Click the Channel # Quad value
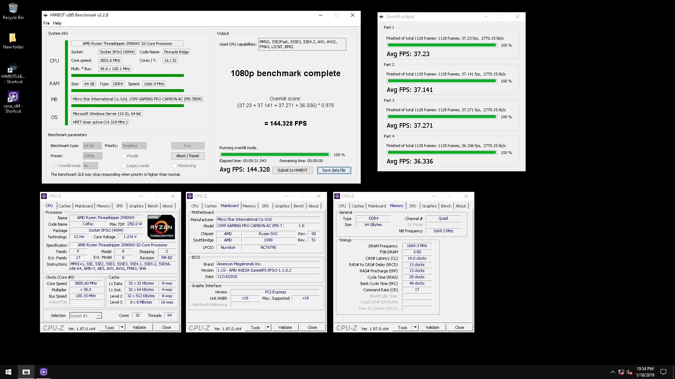675x379 pixels. tap(443, 218)
